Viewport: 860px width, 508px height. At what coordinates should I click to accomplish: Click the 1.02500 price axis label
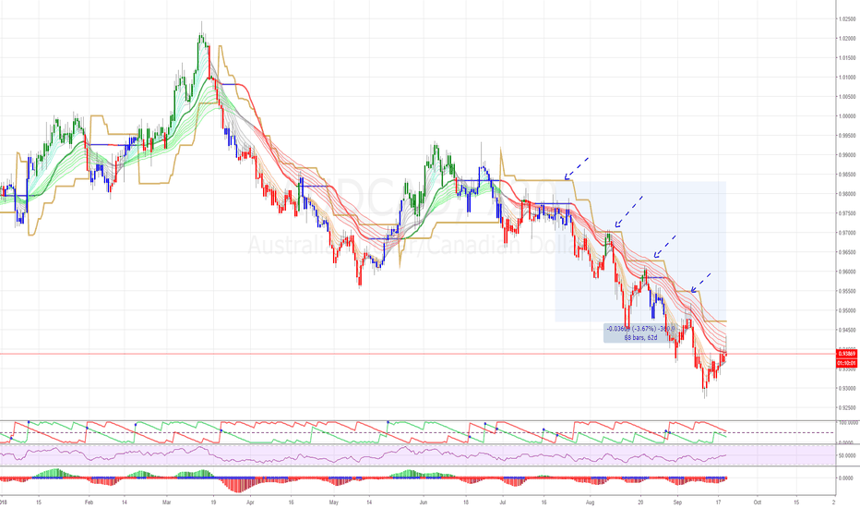click(847, 19)
